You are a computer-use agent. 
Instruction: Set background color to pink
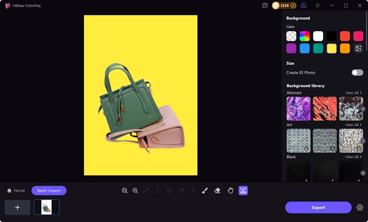(359, 37)
